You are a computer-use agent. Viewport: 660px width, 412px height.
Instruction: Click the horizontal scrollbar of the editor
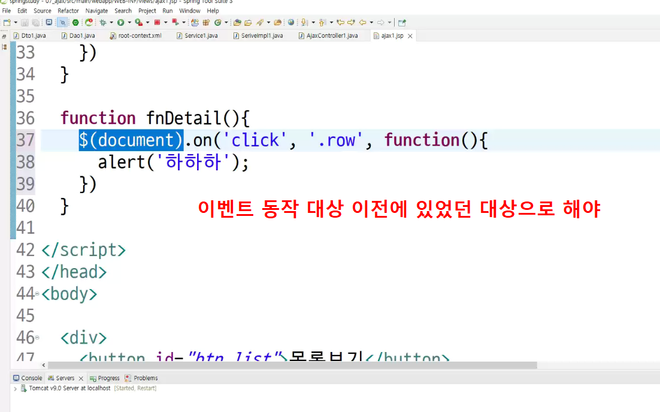point(292,365)
